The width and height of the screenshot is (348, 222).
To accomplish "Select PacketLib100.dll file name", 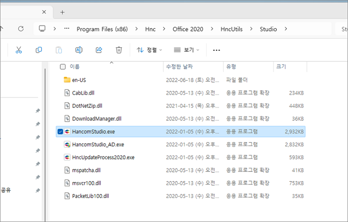I will [90, 196].
